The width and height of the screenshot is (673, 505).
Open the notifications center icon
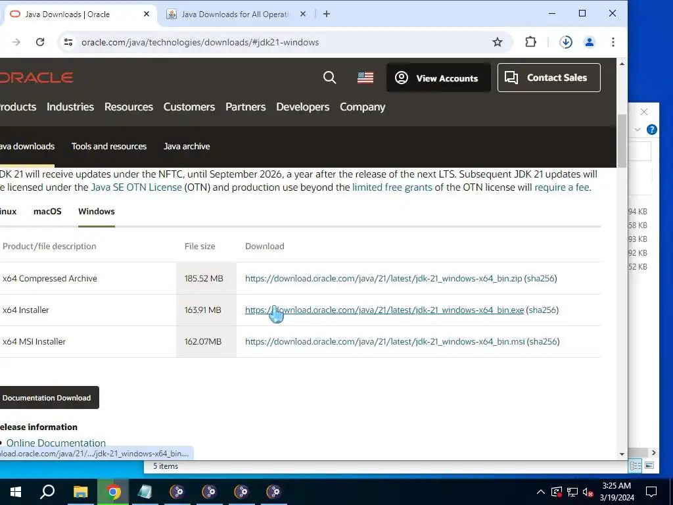click(x=651, y=492)
